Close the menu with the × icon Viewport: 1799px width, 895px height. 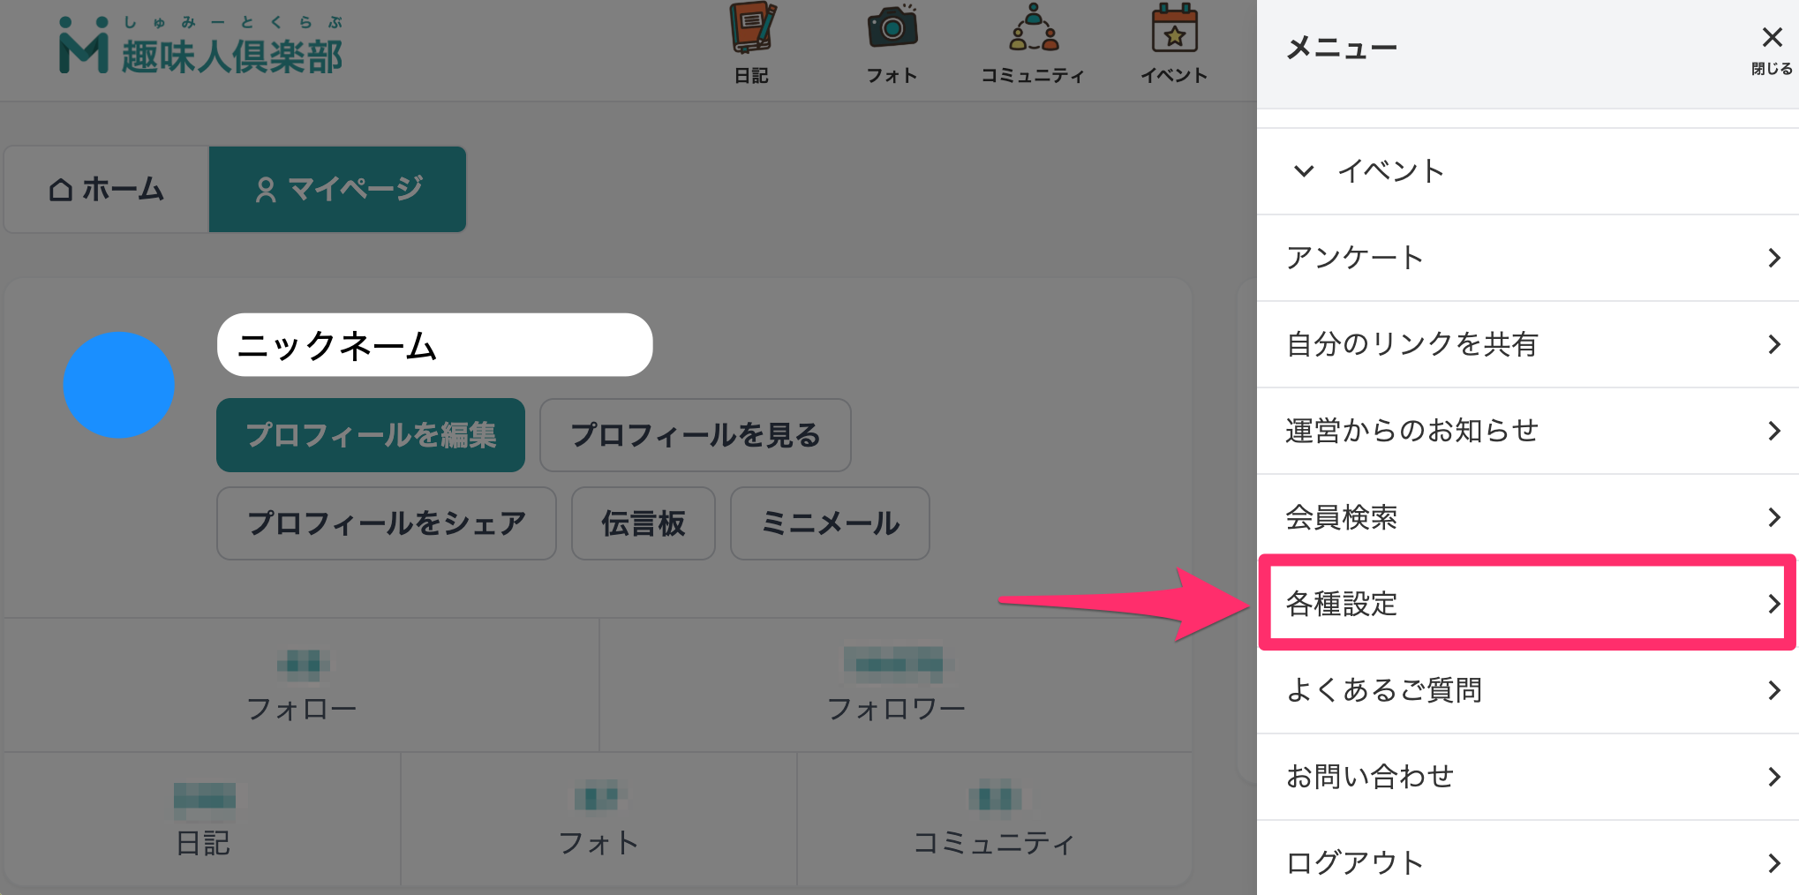coord(1772,37)
